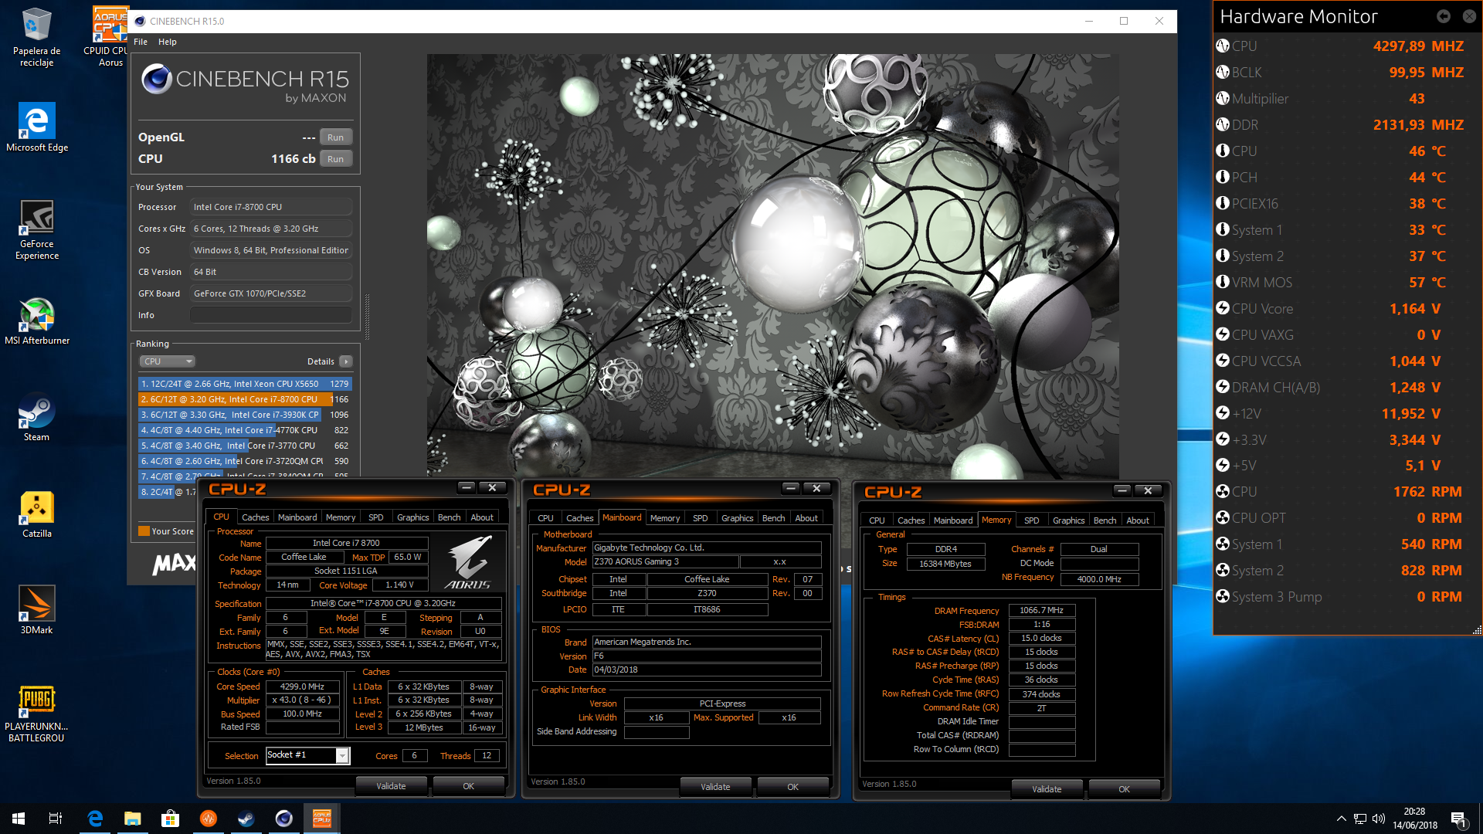Switch to Caches tab in first CPU-Z window
This screenshot has height=834, width=1483.
(255, 517)
